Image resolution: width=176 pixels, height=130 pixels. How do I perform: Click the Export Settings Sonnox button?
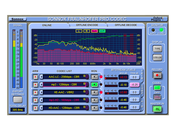coord(18,100)
